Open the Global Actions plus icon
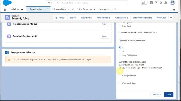 tap(151, 3)
